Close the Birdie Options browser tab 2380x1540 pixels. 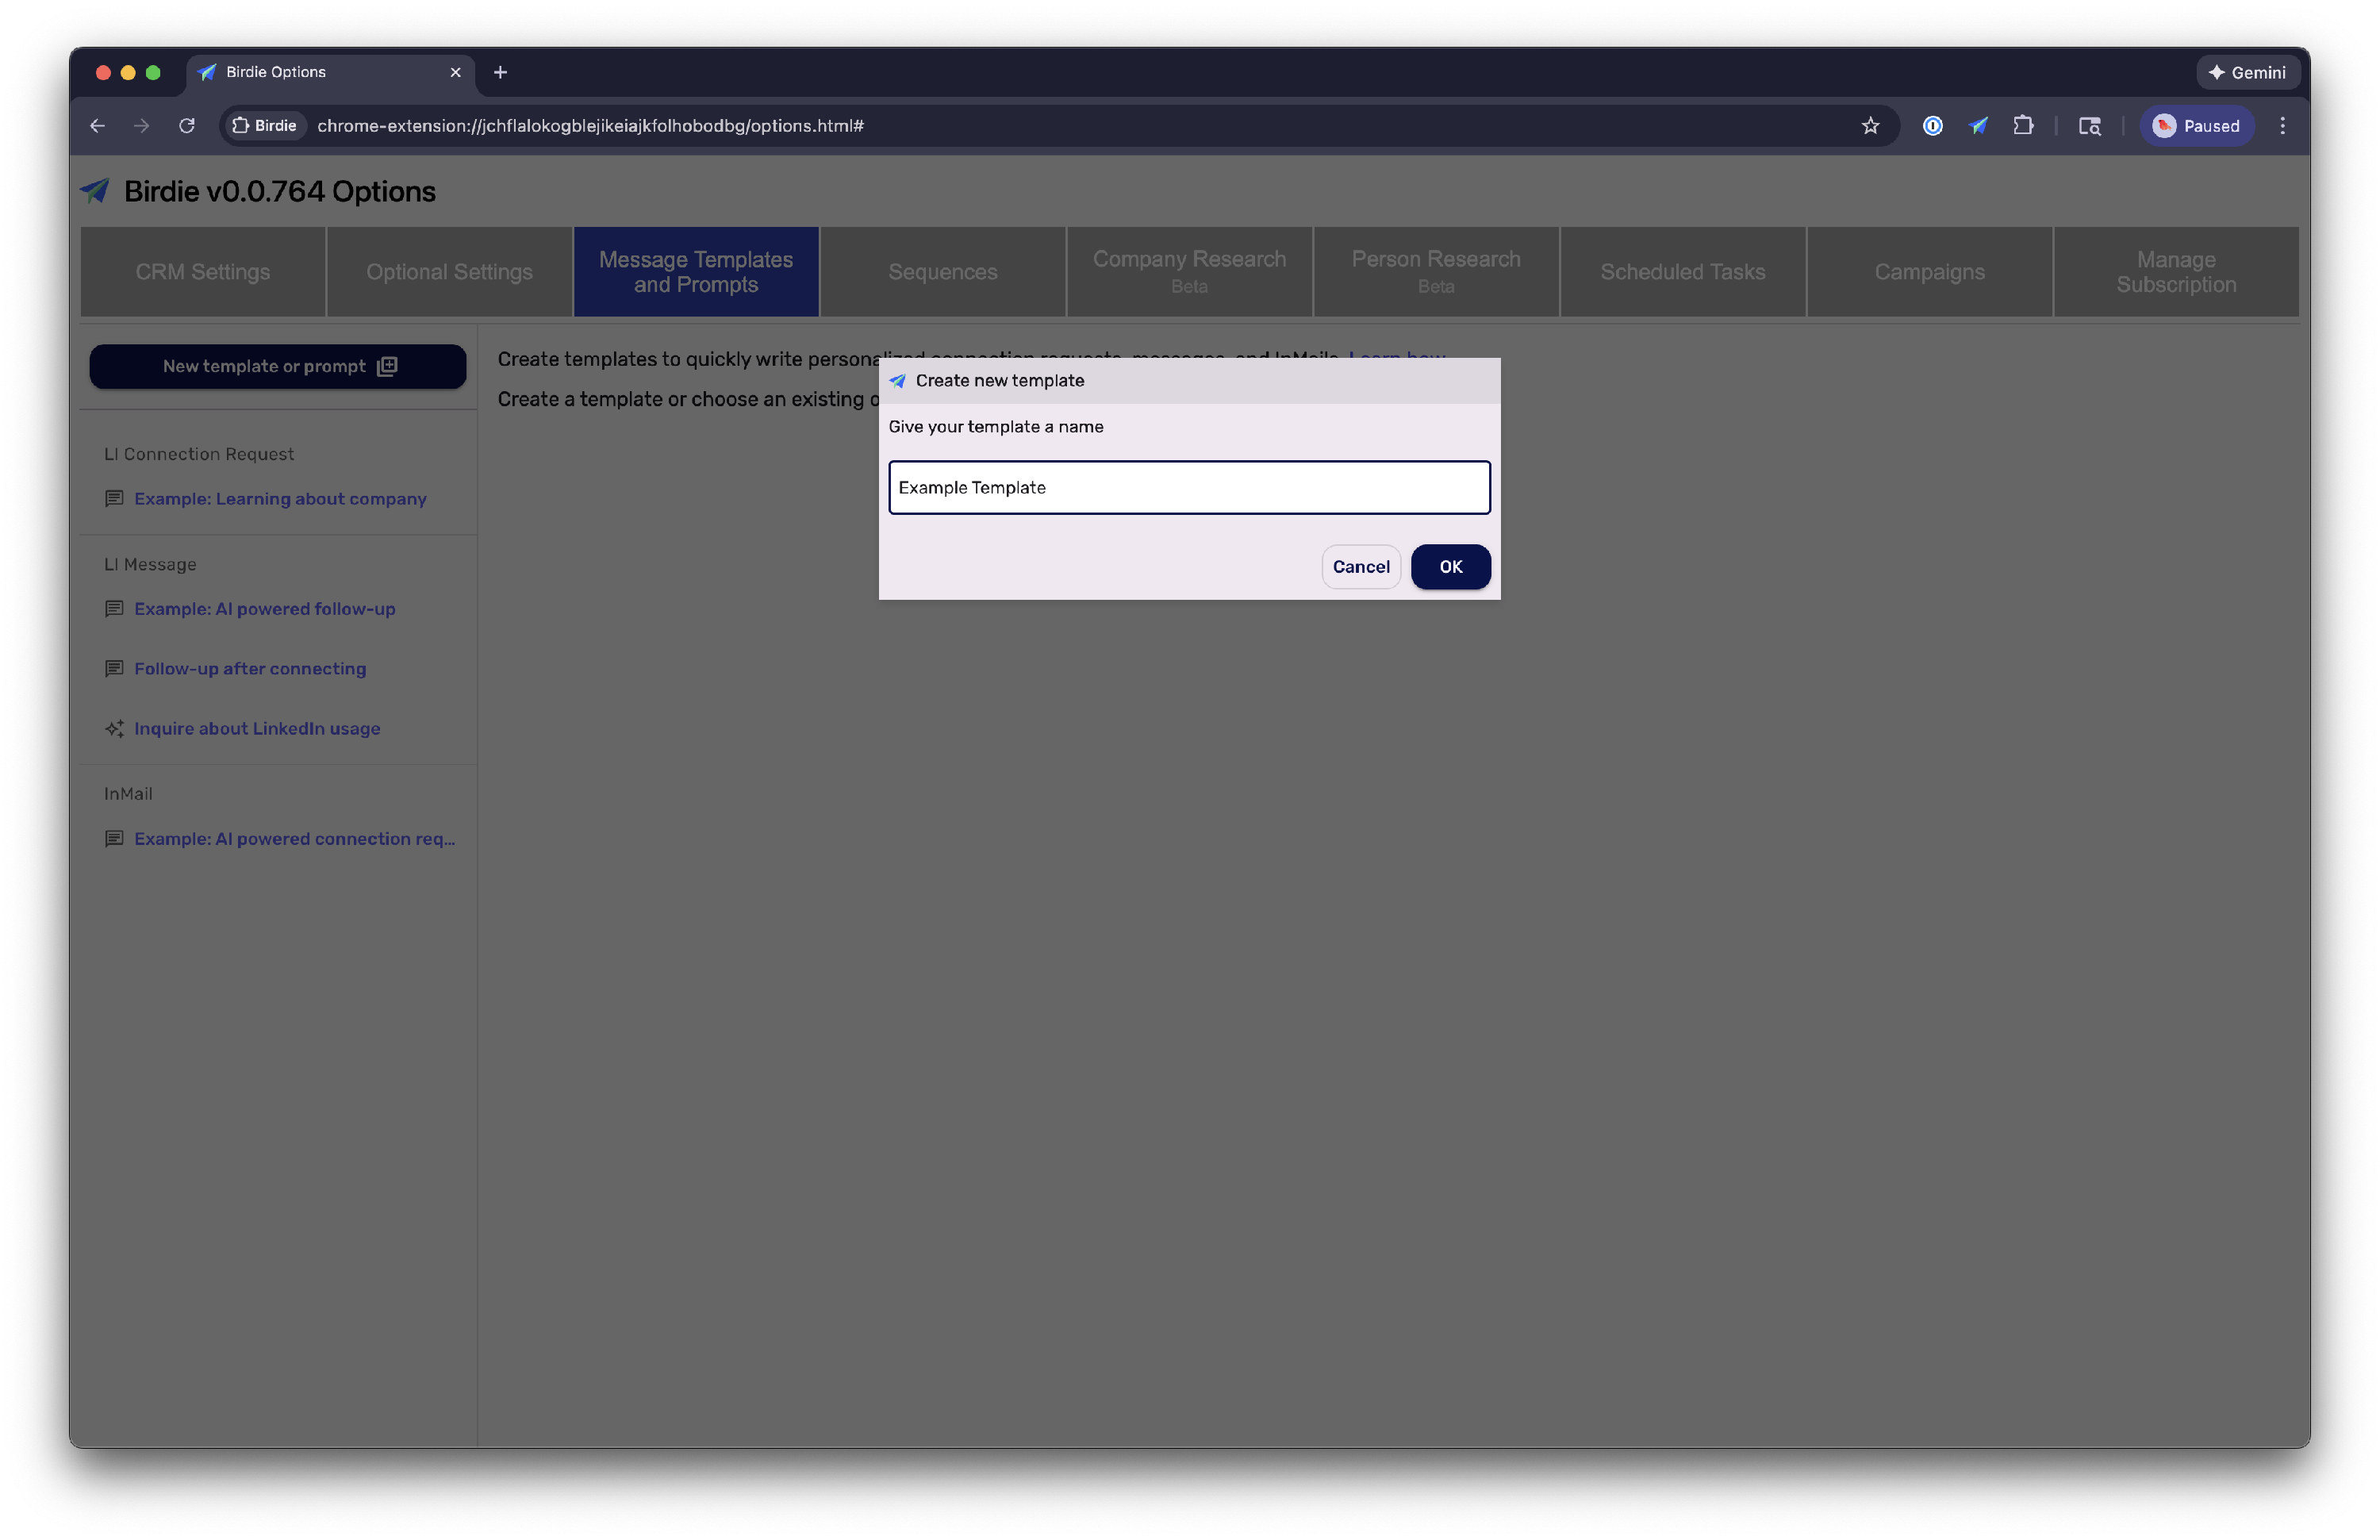tap(455, 72)
